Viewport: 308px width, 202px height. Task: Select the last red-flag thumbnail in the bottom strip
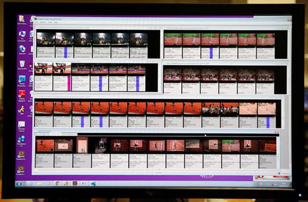[267, 146]
